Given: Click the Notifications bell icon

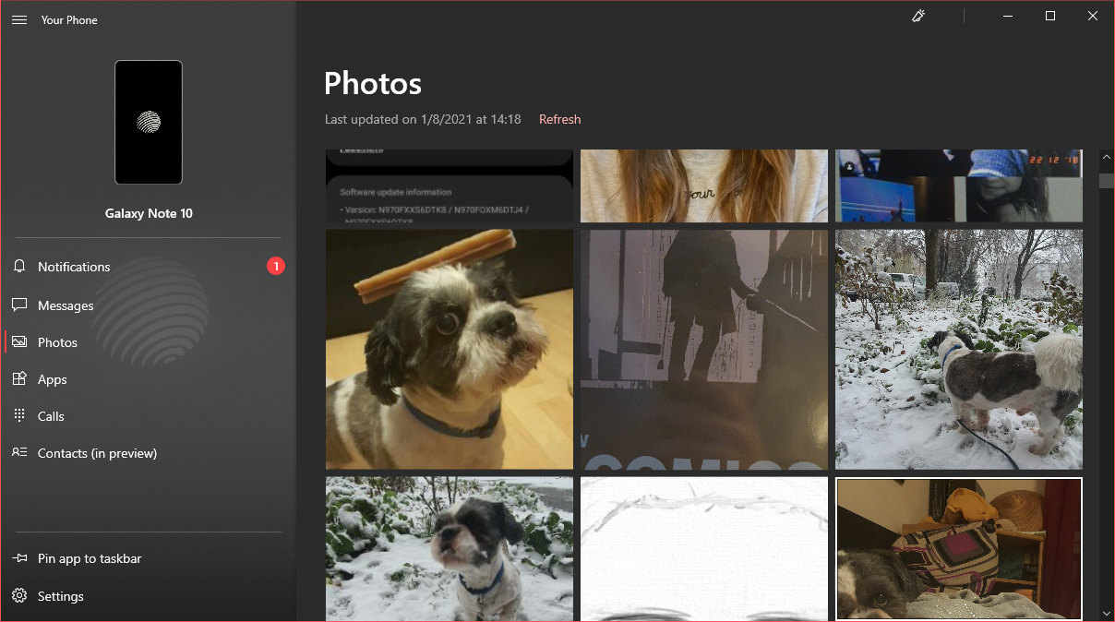Looking at the screenshot, I should (19, 267).
